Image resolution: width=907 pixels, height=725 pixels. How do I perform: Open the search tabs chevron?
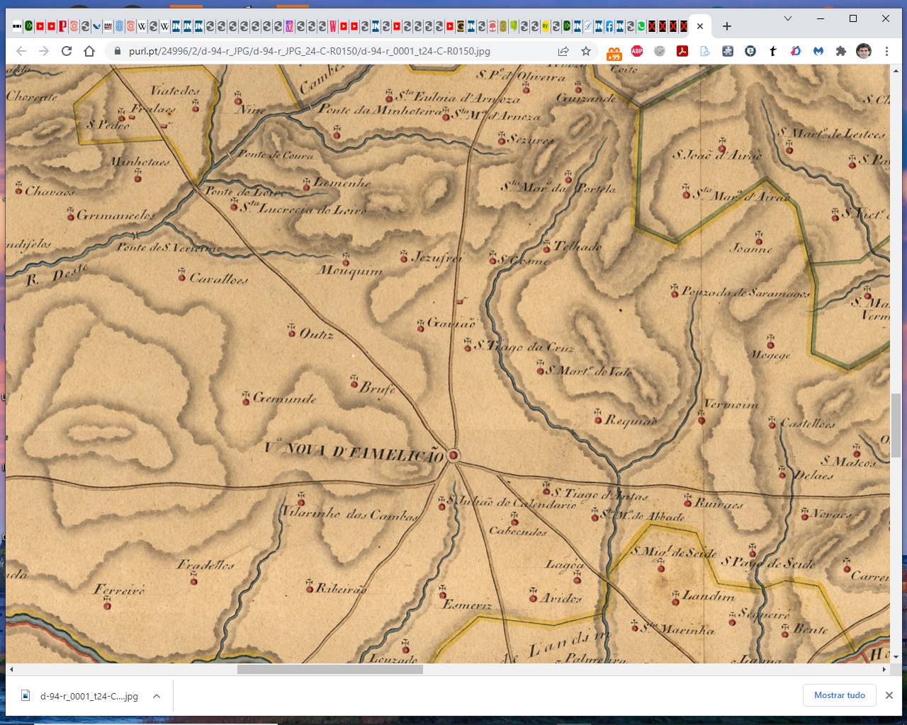(x=787, y=19)
